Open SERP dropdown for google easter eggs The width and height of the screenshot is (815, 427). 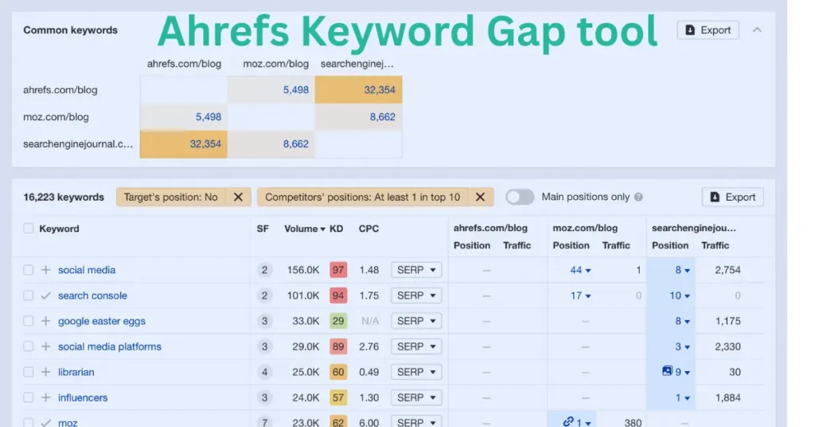tap(416, 321)
